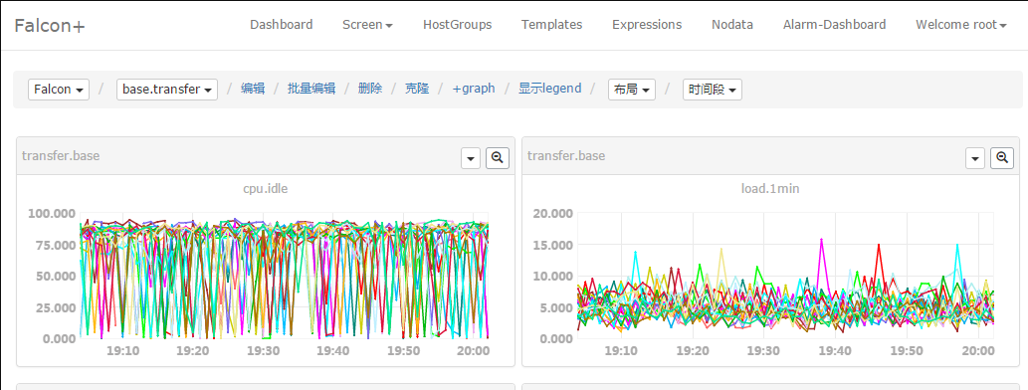Viewport: 1028px width, 390px height.
Task: Click the 克隆 clone link
Action: [417, 89]
